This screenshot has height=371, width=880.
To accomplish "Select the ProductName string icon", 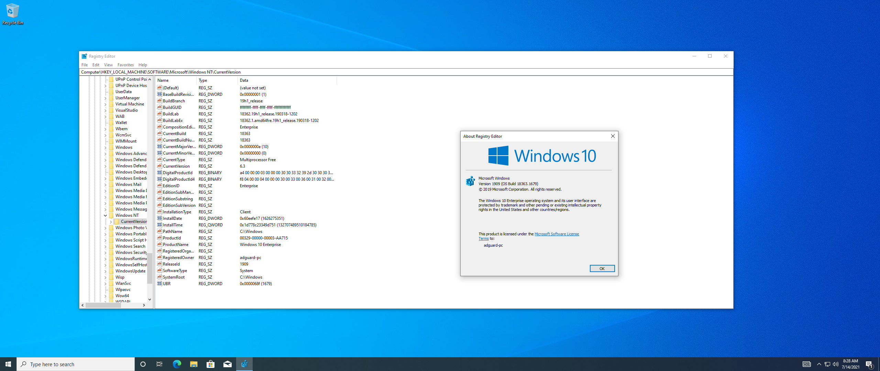I will [x=159, y=244].
